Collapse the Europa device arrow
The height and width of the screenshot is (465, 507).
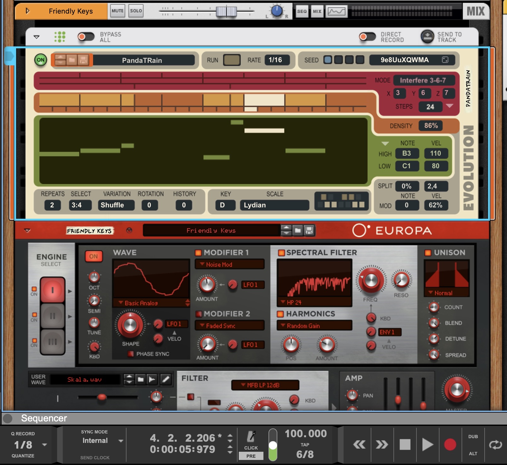27,230
